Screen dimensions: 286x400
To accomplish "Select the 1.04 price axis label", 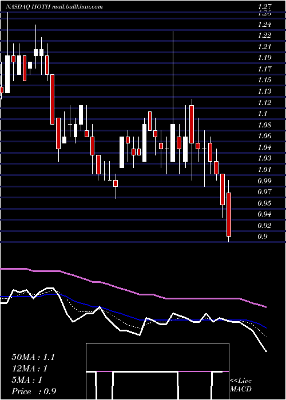I will [x=264, y=147].
